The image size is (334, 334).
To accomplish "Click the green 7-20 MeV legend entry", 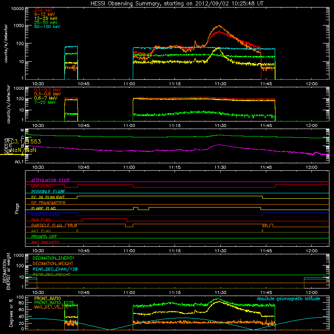I will (45, 102).
